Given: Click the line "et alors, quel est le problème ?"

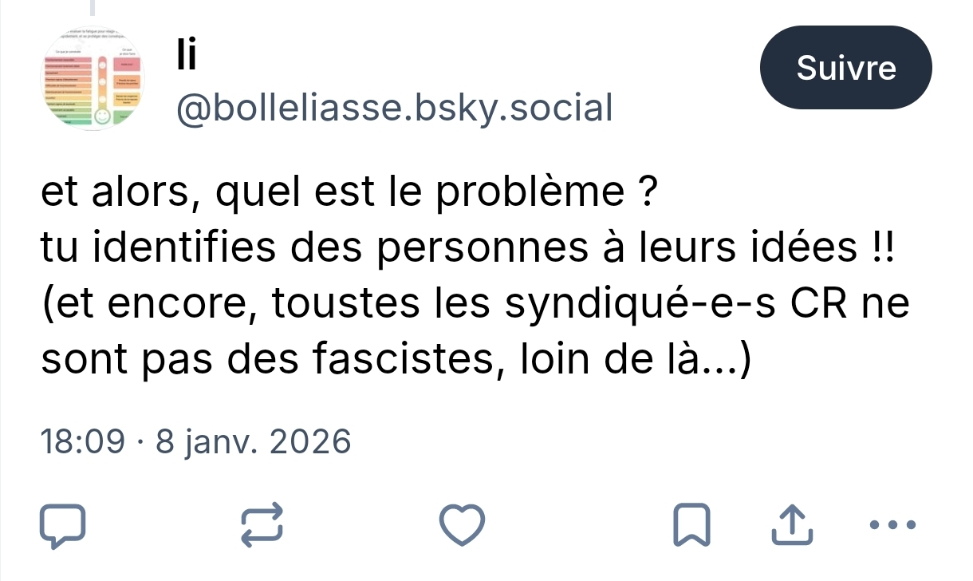Looking at the screenshot, I should [x=349, y=195].
